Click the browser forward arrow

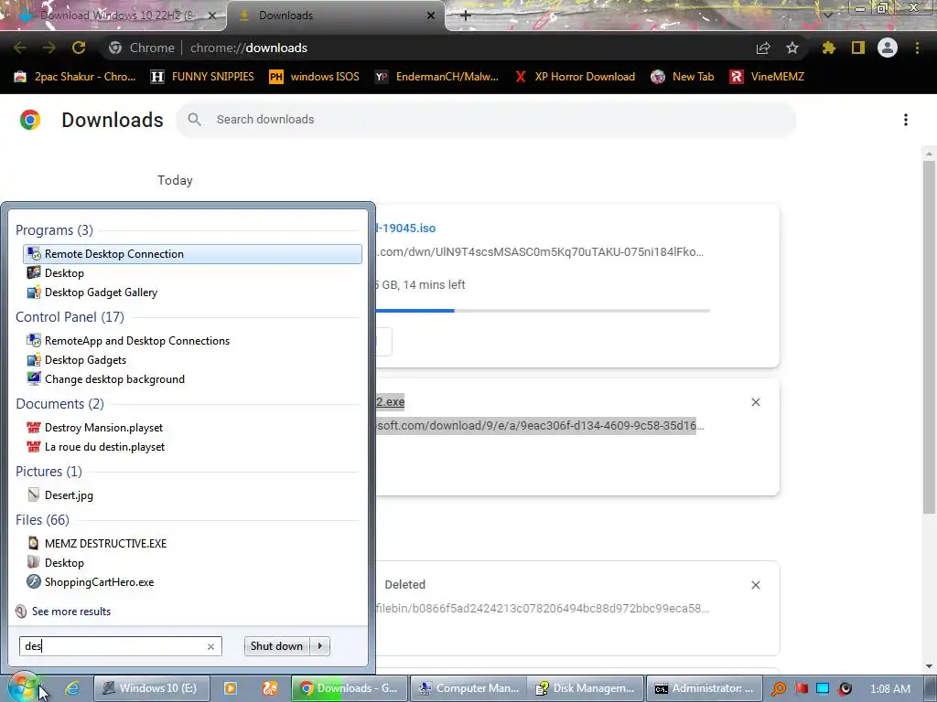[49, 48]
